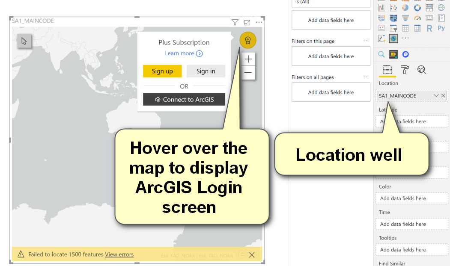
Task: Open Filters on all pages options
Action: pos(366,77)
